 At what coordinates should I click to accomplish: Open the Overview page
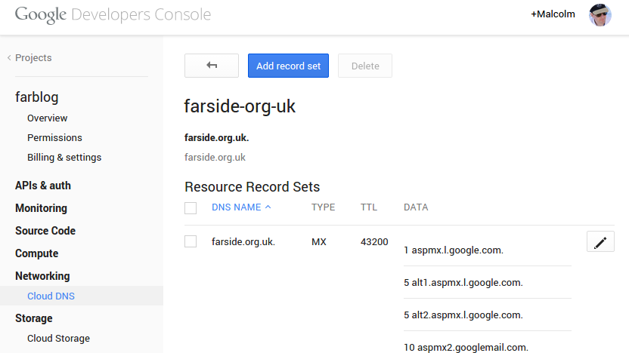[x=48, y=118]
